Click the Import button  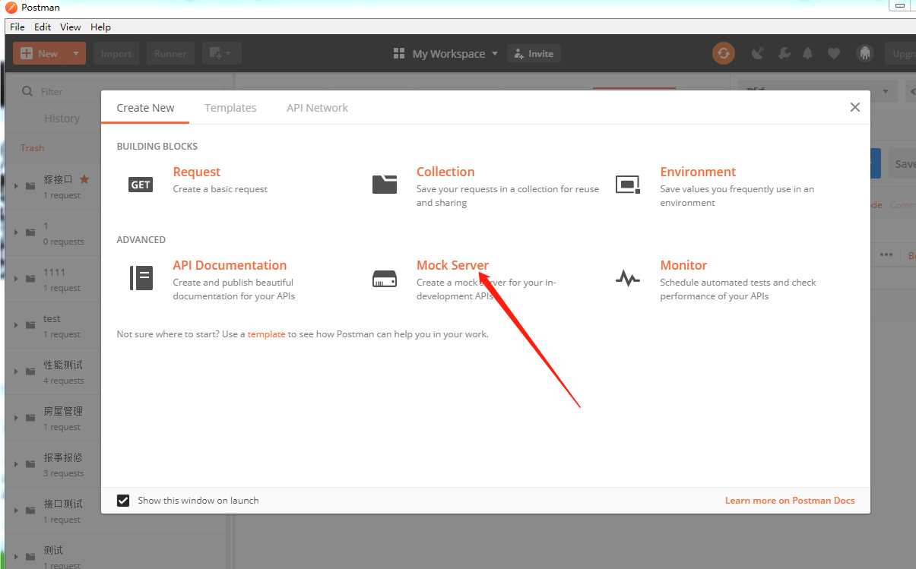point(116,53)
